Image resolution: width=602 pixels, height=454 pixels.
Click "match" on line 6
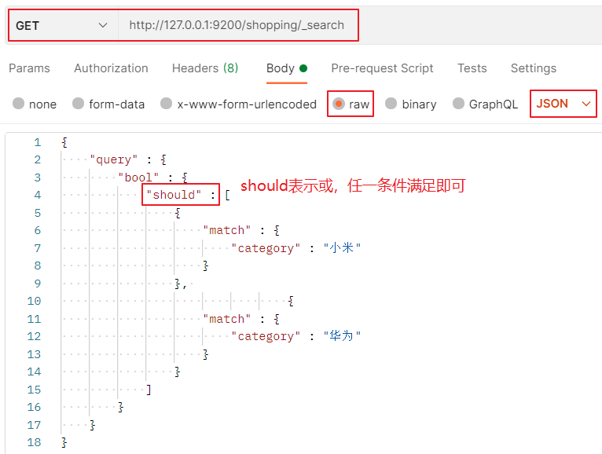click(226, 230)
